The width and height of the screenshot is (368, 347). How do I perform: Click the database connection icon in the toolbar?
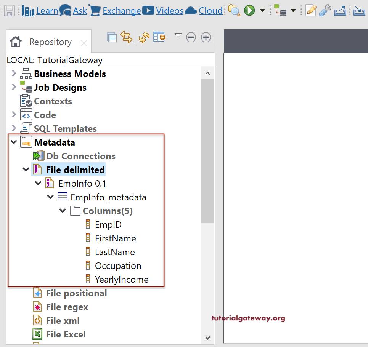point(281,10)
